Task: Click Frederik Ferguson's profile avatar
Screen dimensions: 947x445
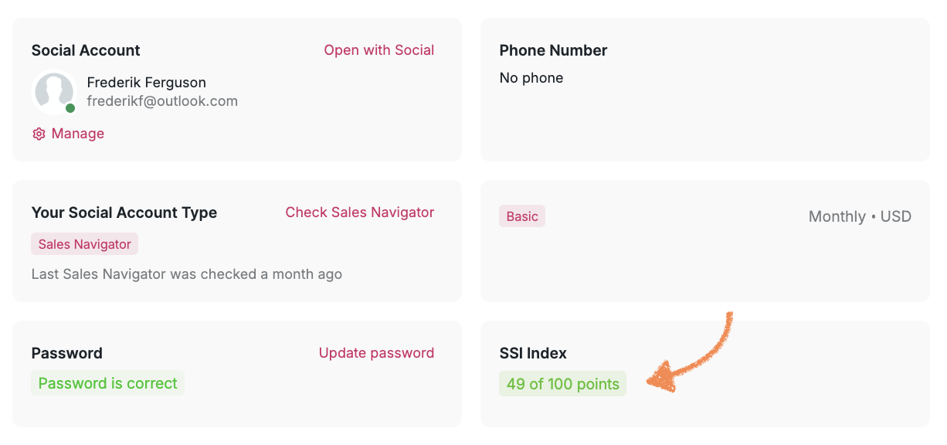Action: click(x=54, y=92)
